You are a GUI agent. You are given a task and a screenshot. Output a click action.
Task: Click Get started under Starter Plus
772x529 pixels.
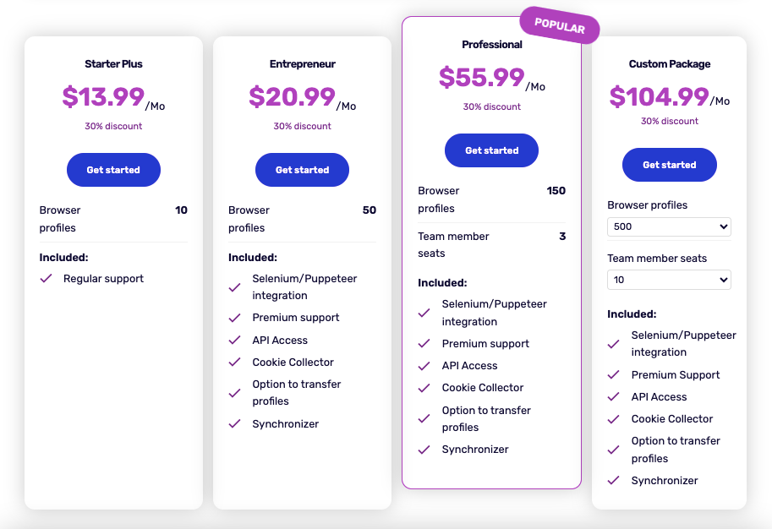click(113, 170)
